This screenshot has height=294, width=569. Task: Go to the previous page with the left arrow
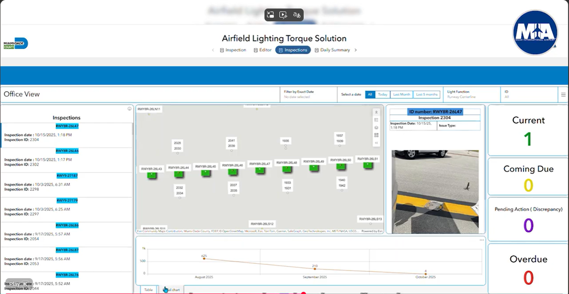(213, 50)
